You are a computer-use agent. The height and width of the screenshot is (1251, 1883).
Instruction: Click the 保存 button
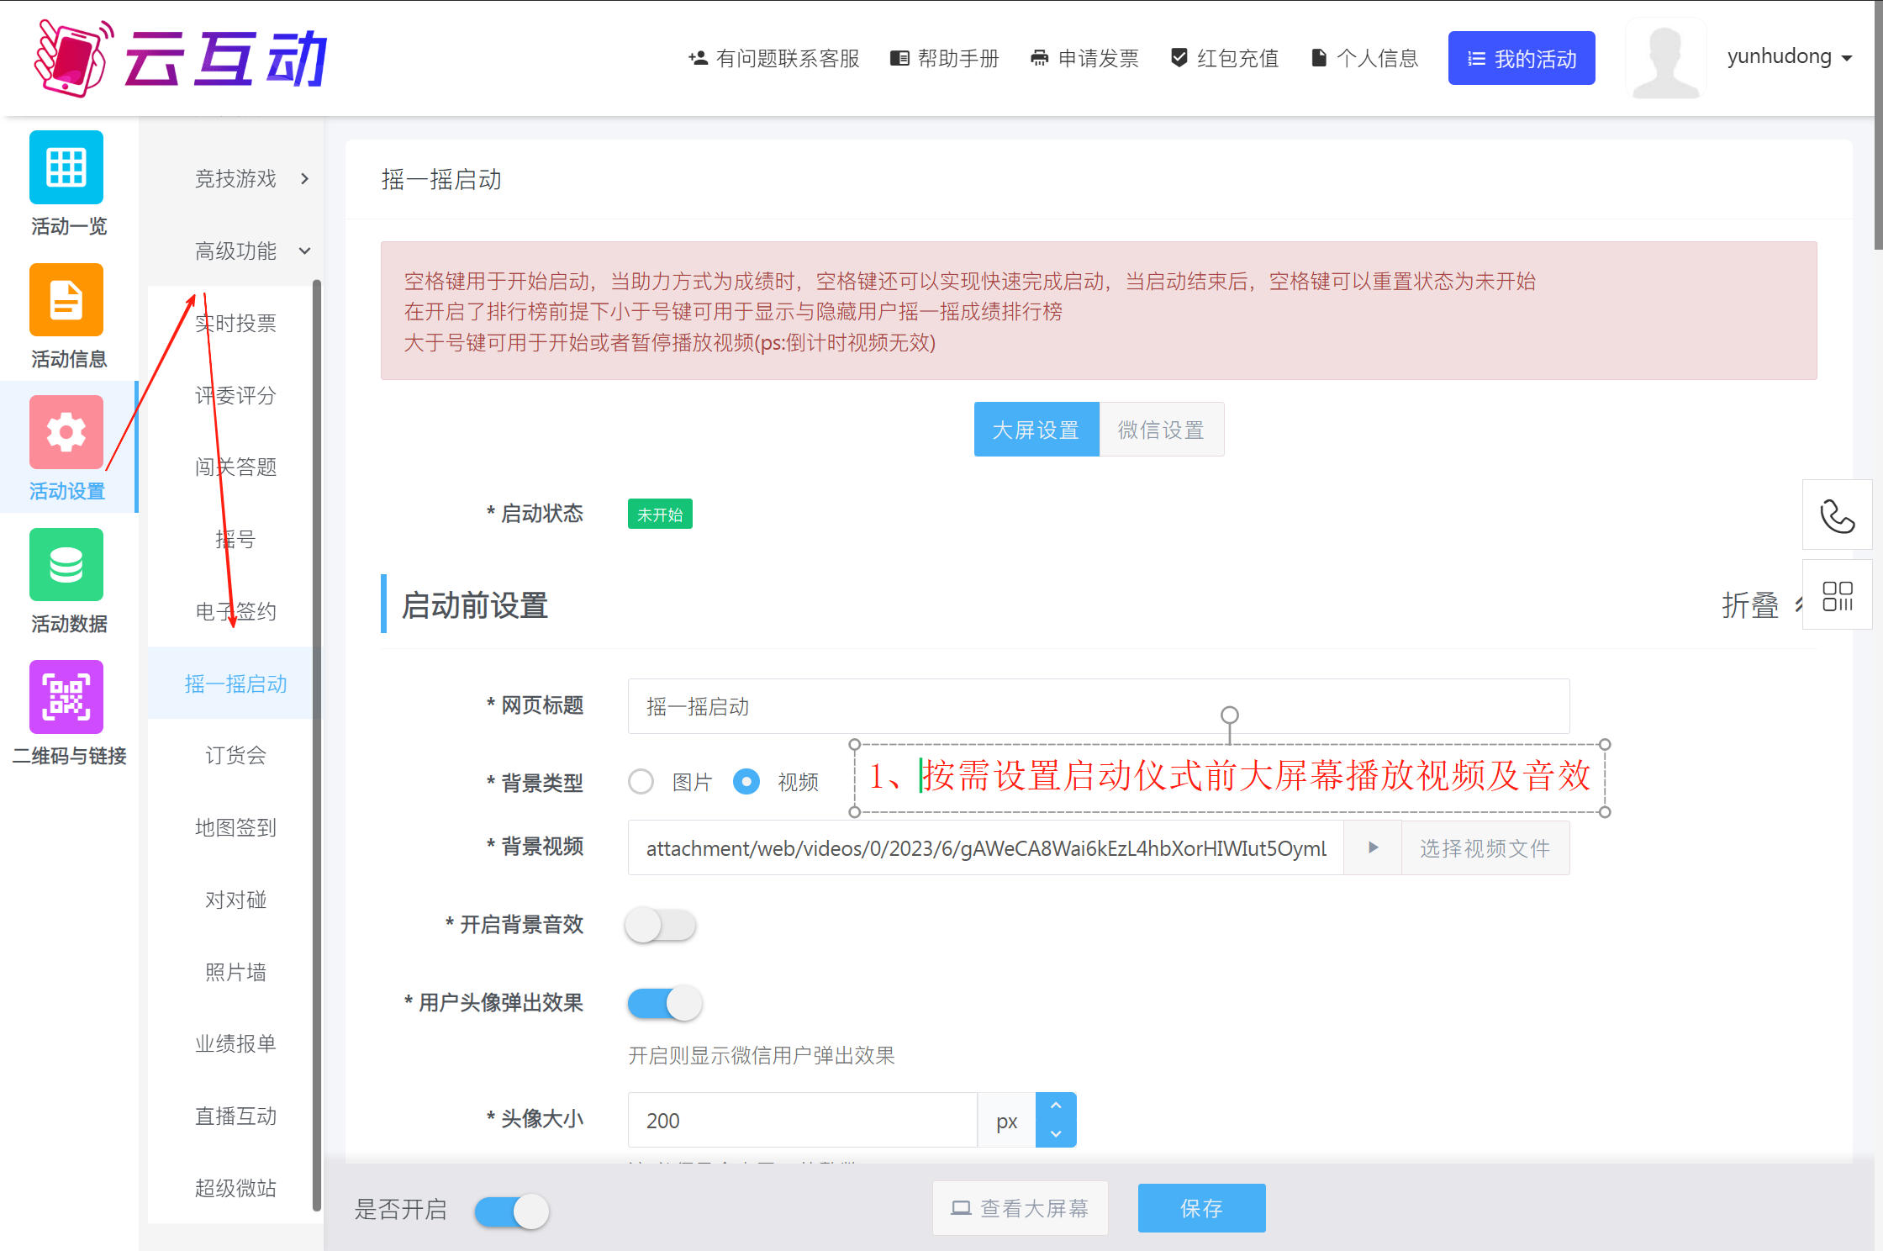pyautogui.click(x=1201, y=1208)
